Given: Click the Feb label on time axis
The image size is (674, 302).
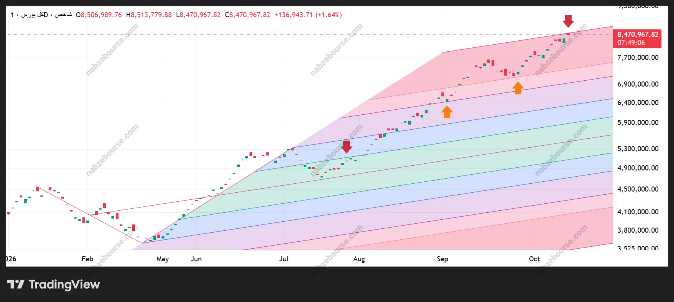Looking at the screenshot, I should [x=87, y=259].
